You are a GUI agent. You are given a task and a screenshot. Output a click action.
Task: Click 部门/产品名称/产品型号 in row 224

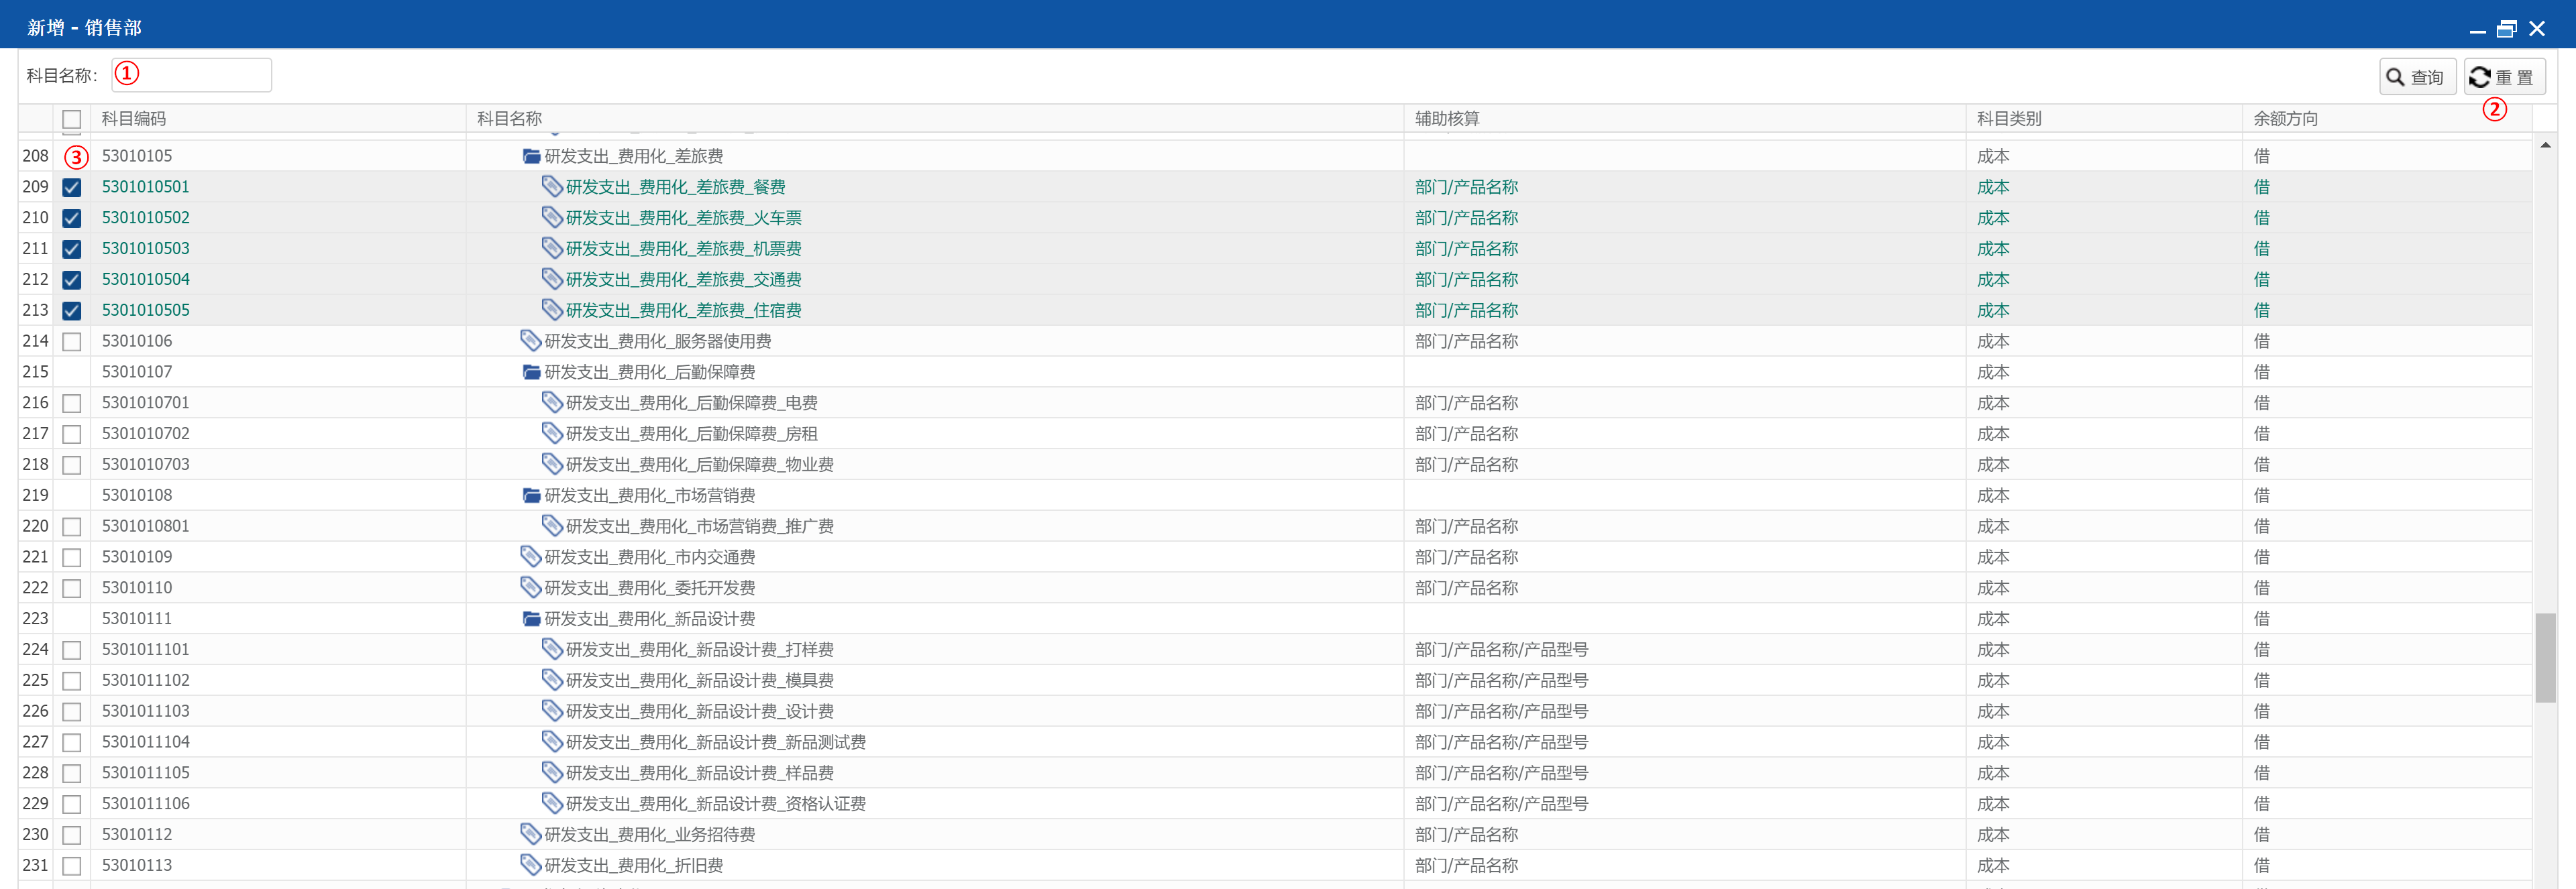tap(1501, 649)
